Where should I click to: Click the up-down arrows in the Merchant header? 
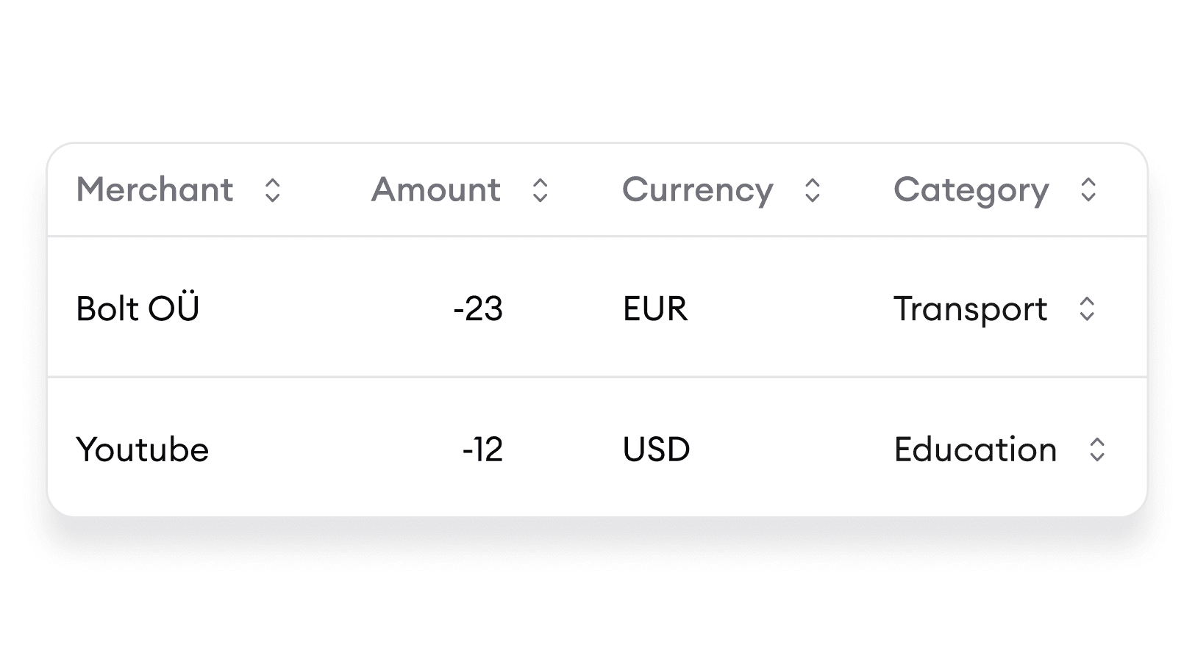pos(273,191)
